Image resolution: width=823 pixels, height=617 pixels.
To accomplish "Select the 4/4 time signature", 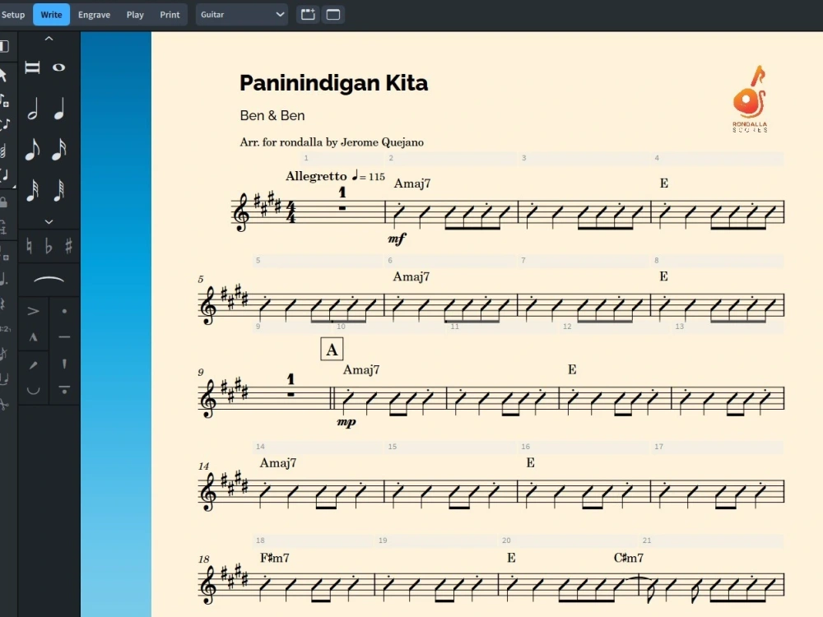I will click(x=291, y=212).
